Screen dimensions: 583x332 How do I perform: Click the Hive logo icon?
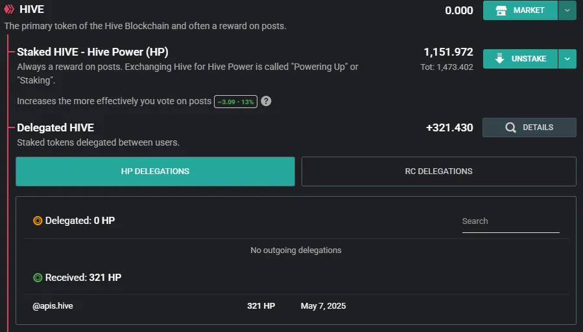[9, 9]
